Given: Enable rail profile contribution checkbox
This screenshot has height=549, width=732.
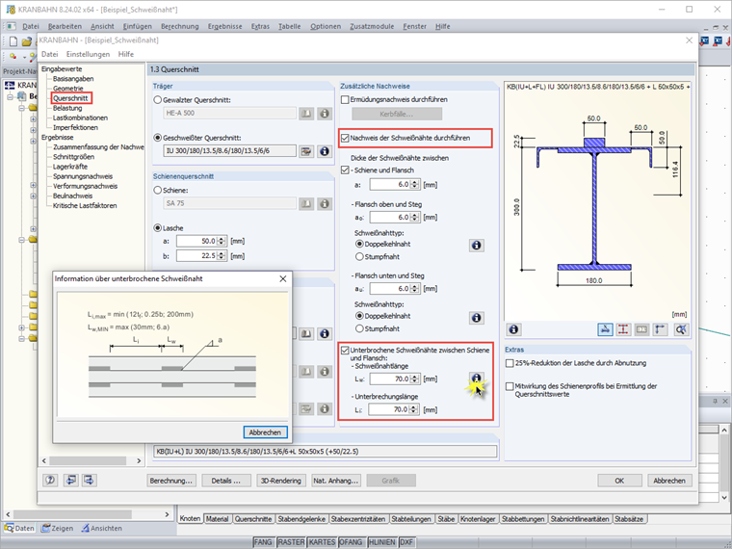Looking at the screenshot, I should [x=510, y=386].
